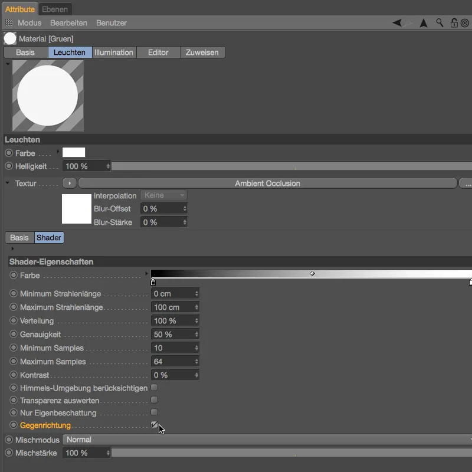Click animation dot beside Nur Eigenbeschattung

pos(14,412)
